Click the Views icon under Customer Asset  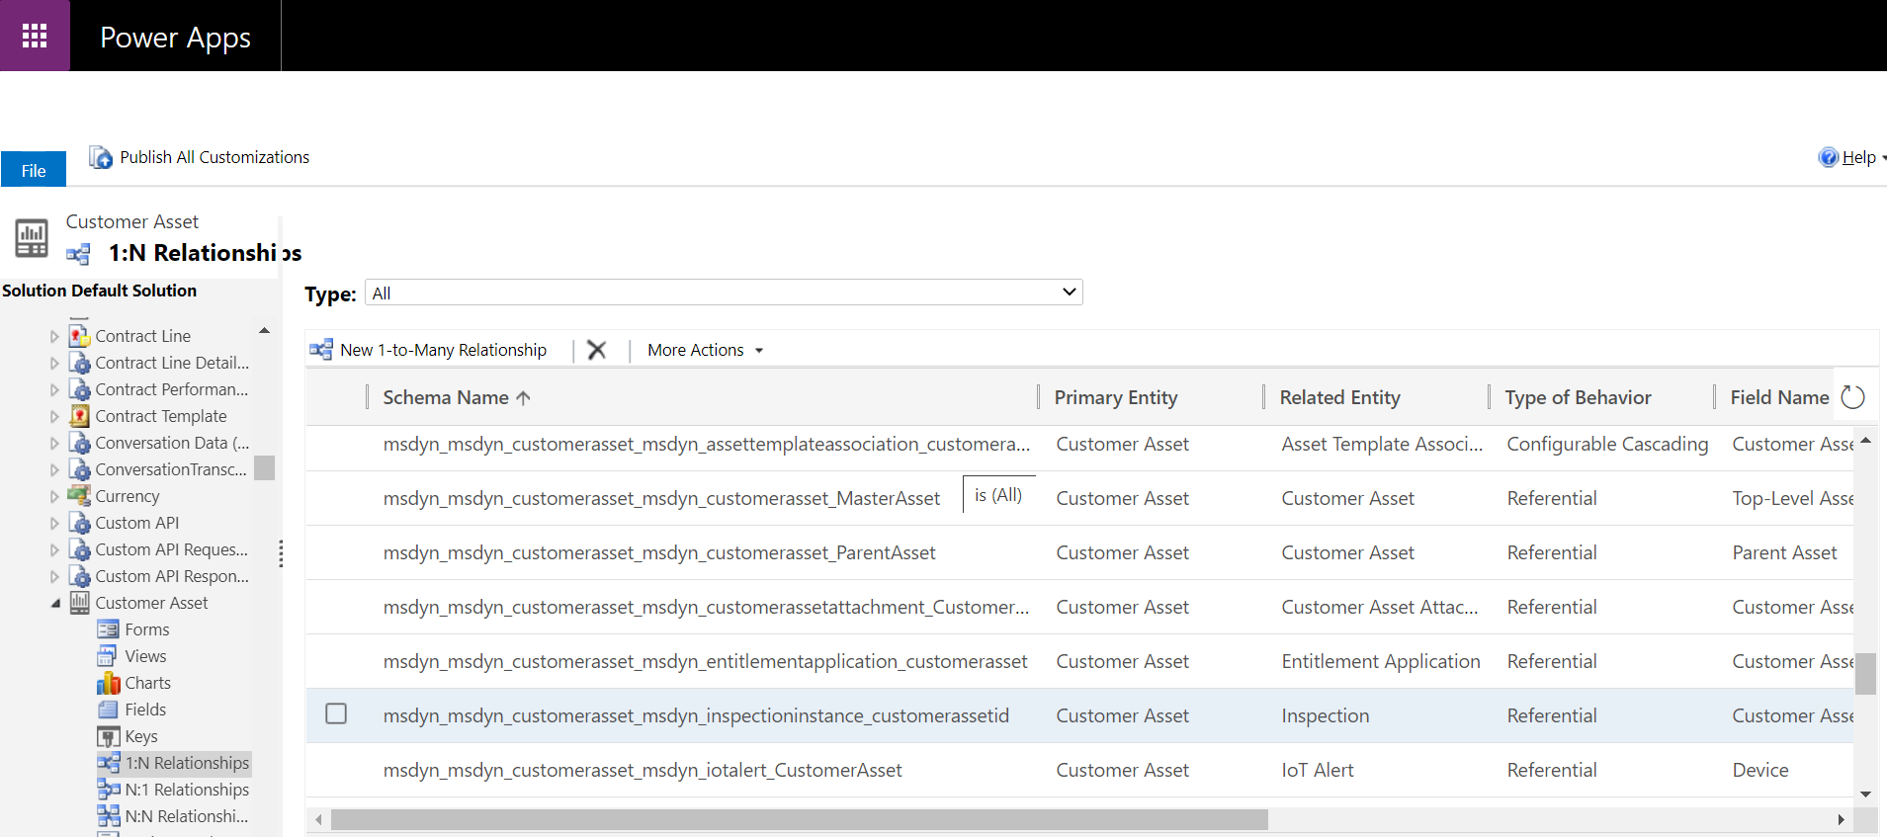click(x=108, y=655)
